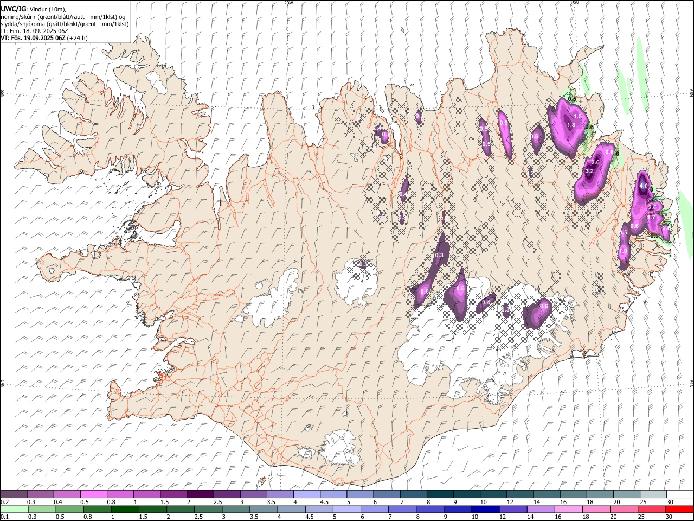Viewport: 694px width, 521px height.
Task: Click the 4.0 snowfall value label
Action: pyautogui.click(x=644, y=186)
